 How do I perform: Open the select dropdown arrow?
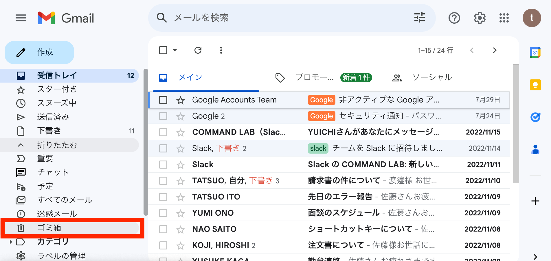pyautogui.click(x=175, y=50)
